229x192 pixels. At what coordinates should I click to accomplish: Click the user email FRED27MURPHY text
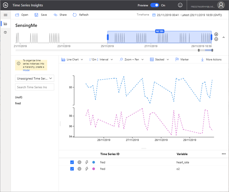(203, 7)
